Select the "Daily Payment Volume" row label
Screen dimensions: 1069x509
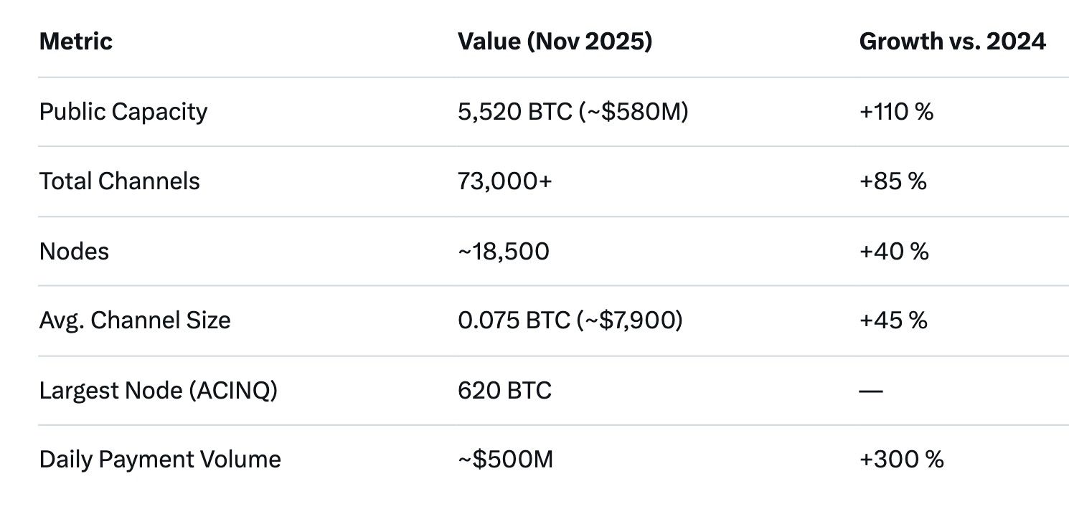160,460
